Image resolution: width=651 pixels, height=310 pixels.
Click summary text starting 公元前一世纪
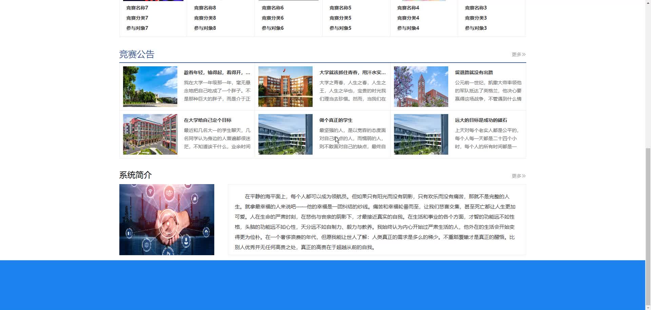pos(488,91)
